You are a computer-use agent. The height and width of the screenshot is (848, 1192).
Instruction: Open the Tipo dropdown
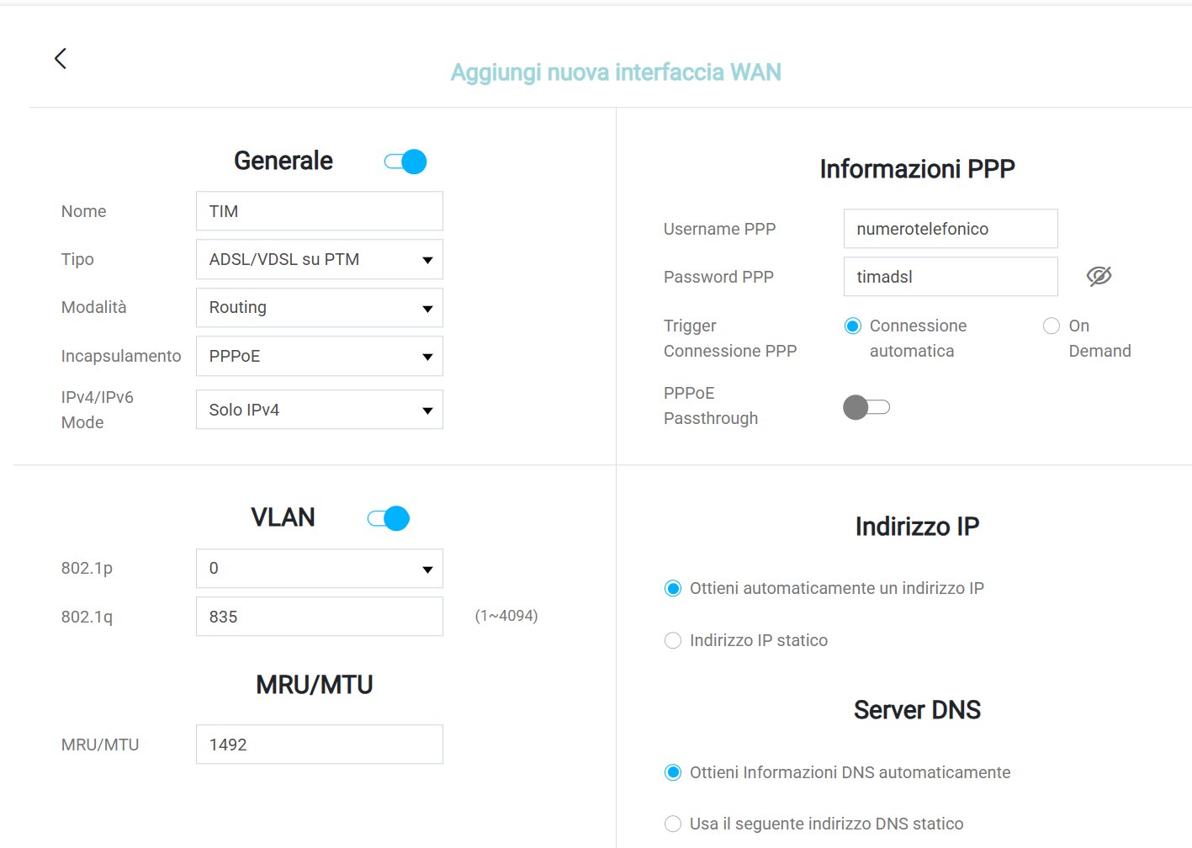[320, 259]
